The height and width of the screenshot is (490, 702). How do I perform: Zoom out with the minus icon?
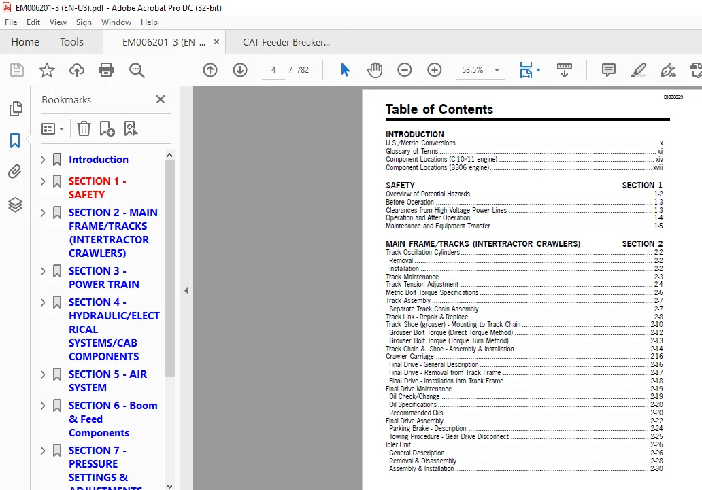coord(404,70)
